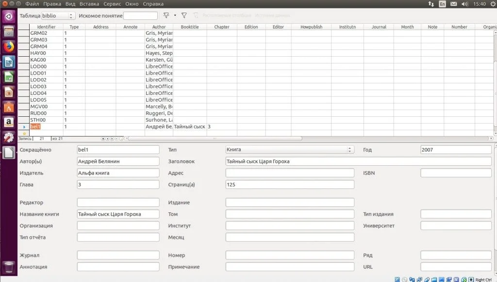Screen dimensions: 497x282
Task: Click the ISBN input field
Action: pos(456,173)
